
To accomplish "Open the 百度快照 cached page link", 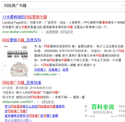I will click(x=52, y=32).
